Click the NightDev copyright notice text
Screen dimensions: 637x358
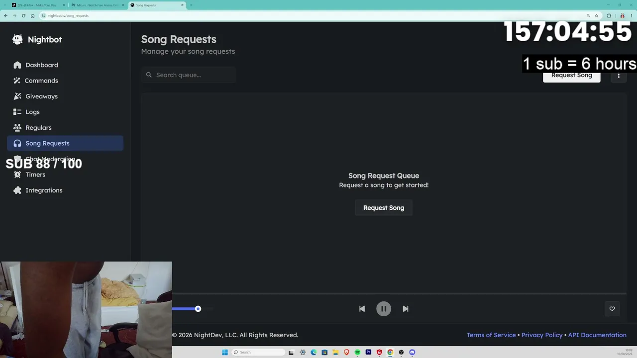click(x=235, y=335)
